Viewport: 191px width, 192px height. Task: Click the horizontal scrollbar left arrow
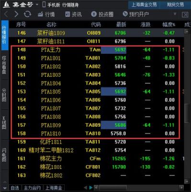tap(96, 188)
